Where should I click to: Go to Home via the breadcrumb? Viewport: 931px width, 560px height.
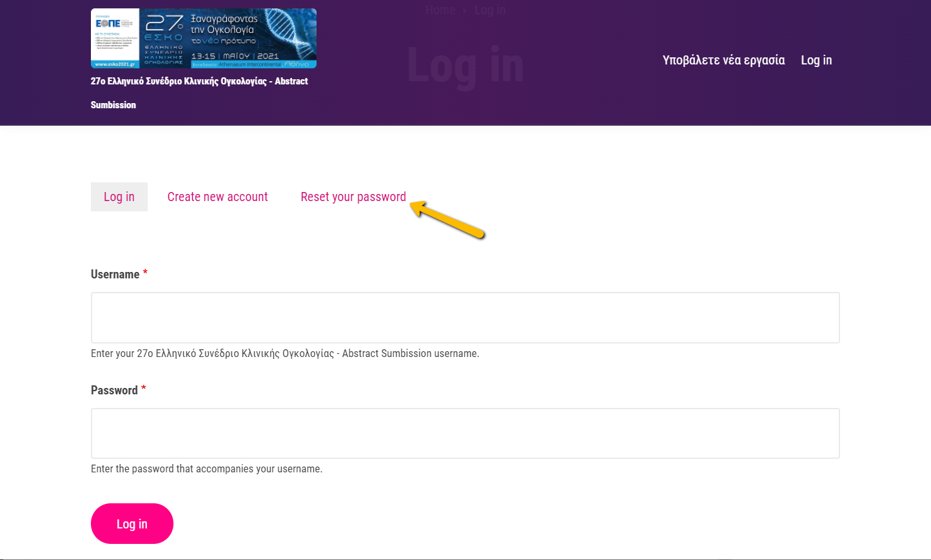coord(440,10)
